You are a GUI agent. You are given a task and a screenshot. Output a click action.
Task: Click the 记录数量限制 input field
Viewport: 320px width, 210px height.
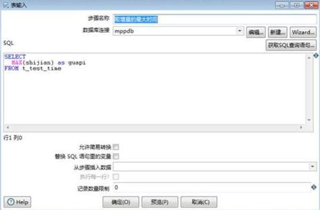point(212,187)
